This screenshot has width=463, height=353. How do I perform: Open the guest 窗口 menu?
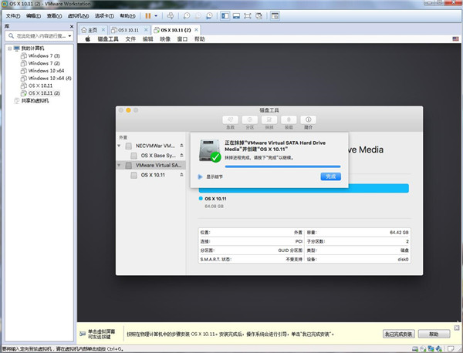(182, 39)
